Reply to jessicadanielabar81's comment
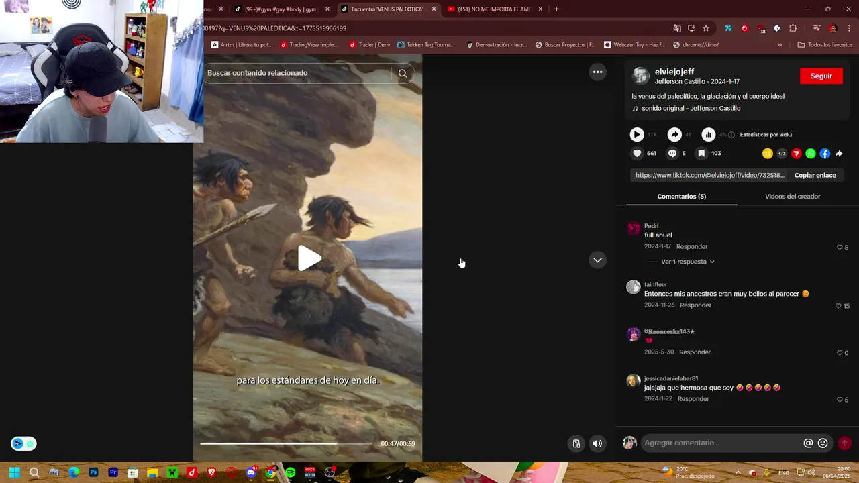859x483 pixels. click(x=693, y=399)
